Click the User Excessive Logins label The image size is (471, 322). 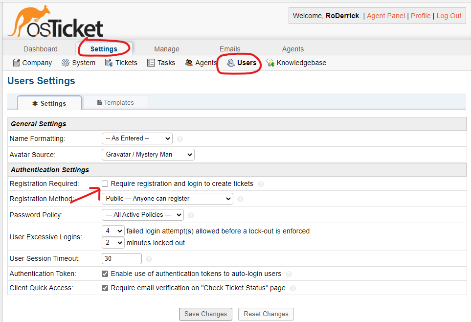click(45, 237)
